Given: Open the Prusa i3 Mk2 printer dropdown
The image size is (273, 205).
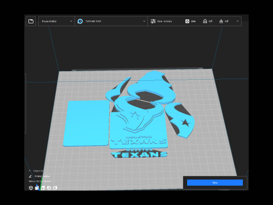Looking at the screenshot, I should (56, 21).
